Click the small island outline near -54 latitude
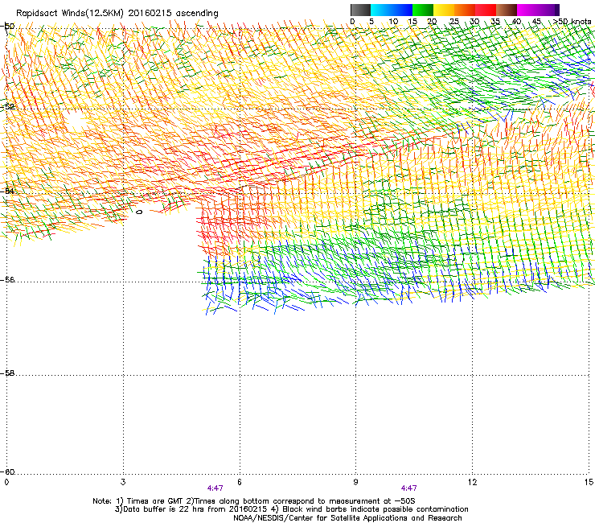 tap(139, 212)
